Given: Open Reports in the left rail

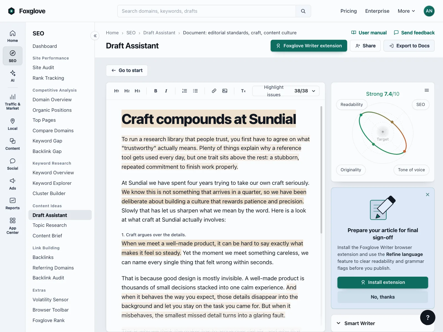Looking at the screenshot, I should point(12,204).
